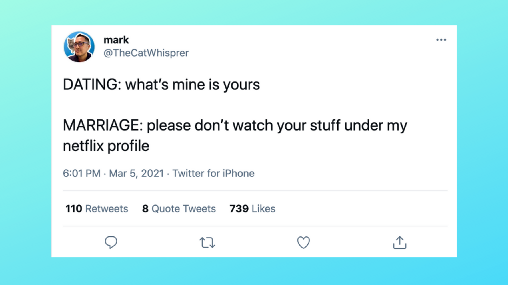
Task: Visit the @TheCatWhisprer handle
Action: (x=146, y=53)
